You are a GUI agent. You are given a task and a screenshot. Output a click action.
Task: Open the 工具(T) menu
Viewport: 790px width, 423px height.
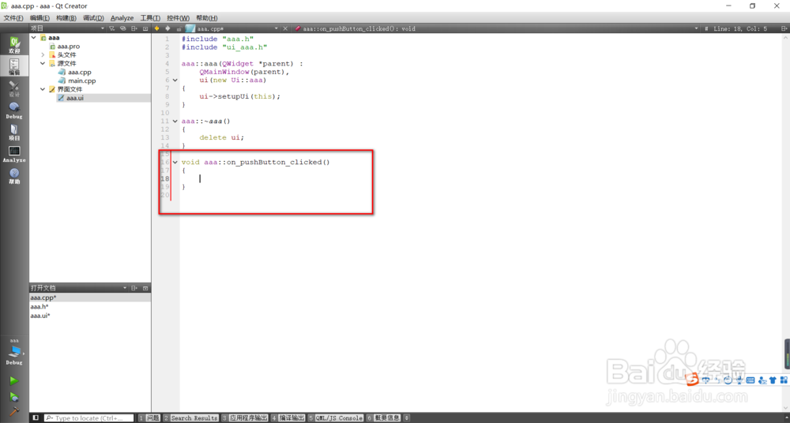point(150,18)
